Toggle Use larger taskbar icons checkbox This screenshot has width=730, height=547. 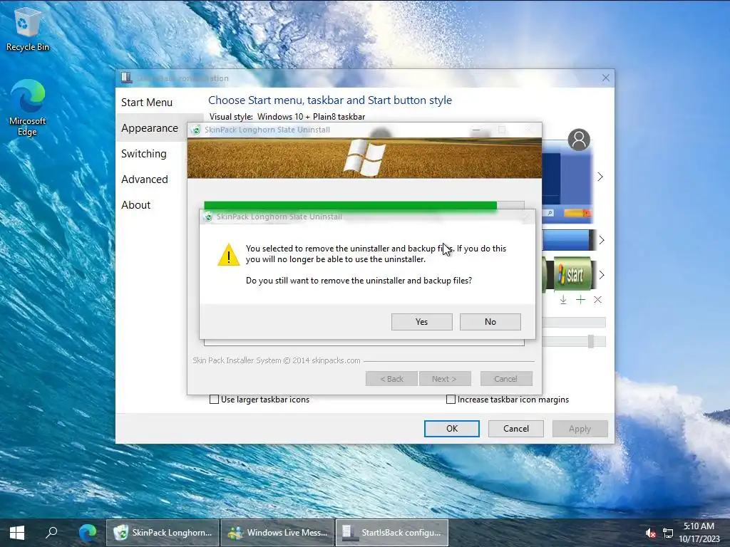coord(214,400)
